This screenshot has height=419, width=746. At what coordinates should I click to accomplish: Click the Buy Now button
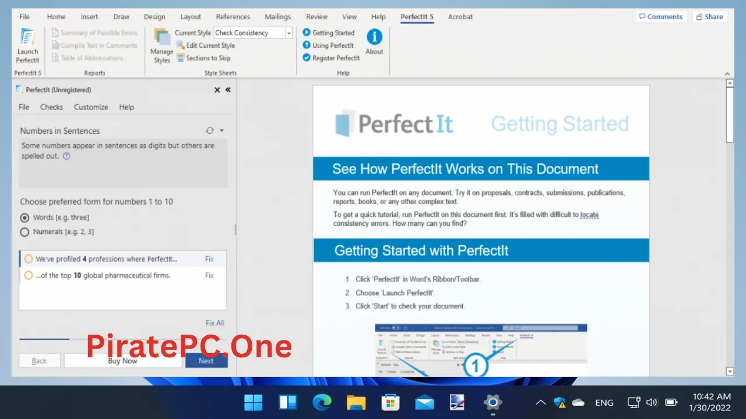(x=122, y=361)
